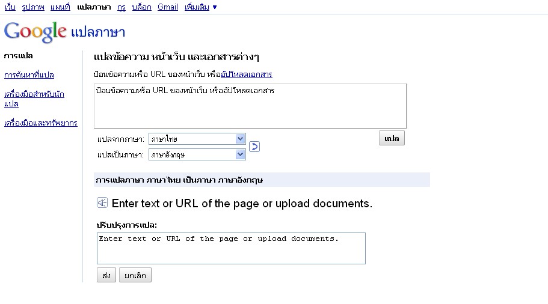
Task: Select แปลภาษา in top navigation
Action: coord(94,7)
